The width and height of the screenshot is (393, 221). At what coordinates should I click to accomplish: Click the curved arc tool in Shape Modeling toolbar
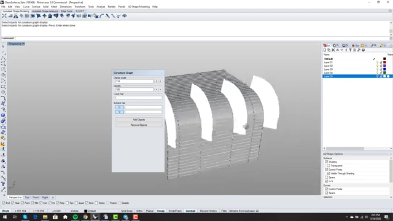[x=101, y=16]
